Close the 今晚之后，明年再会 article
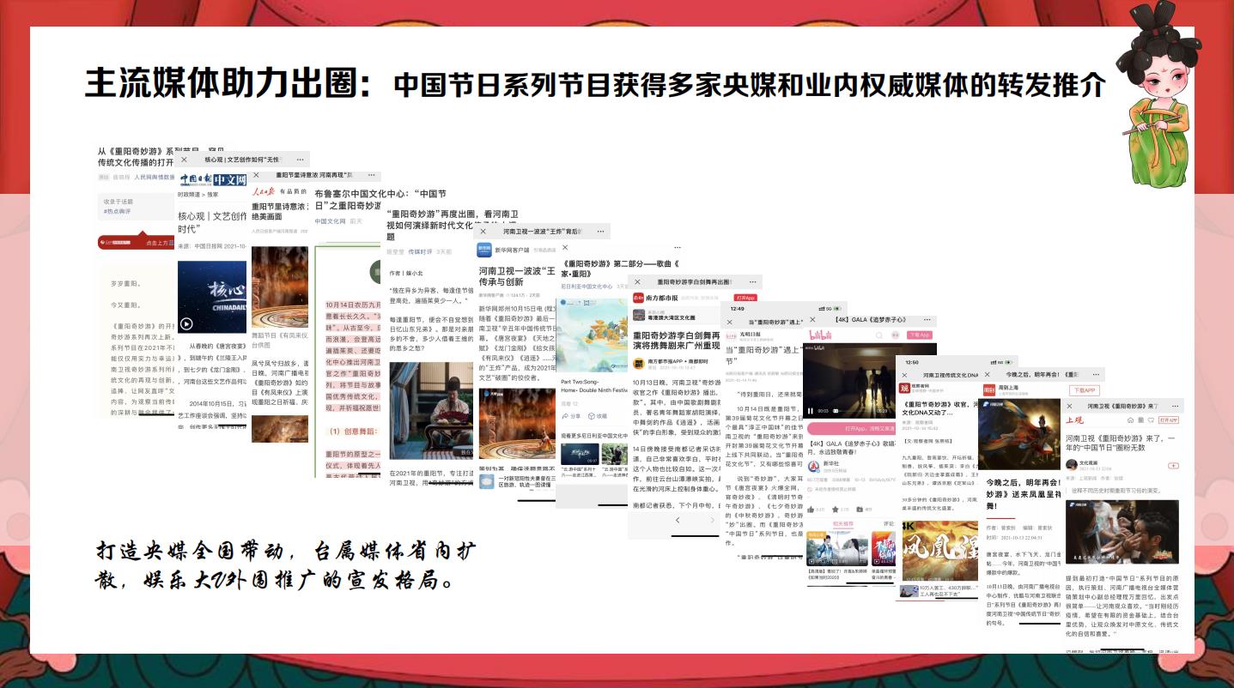1234x688 pixels. point(988,375)
